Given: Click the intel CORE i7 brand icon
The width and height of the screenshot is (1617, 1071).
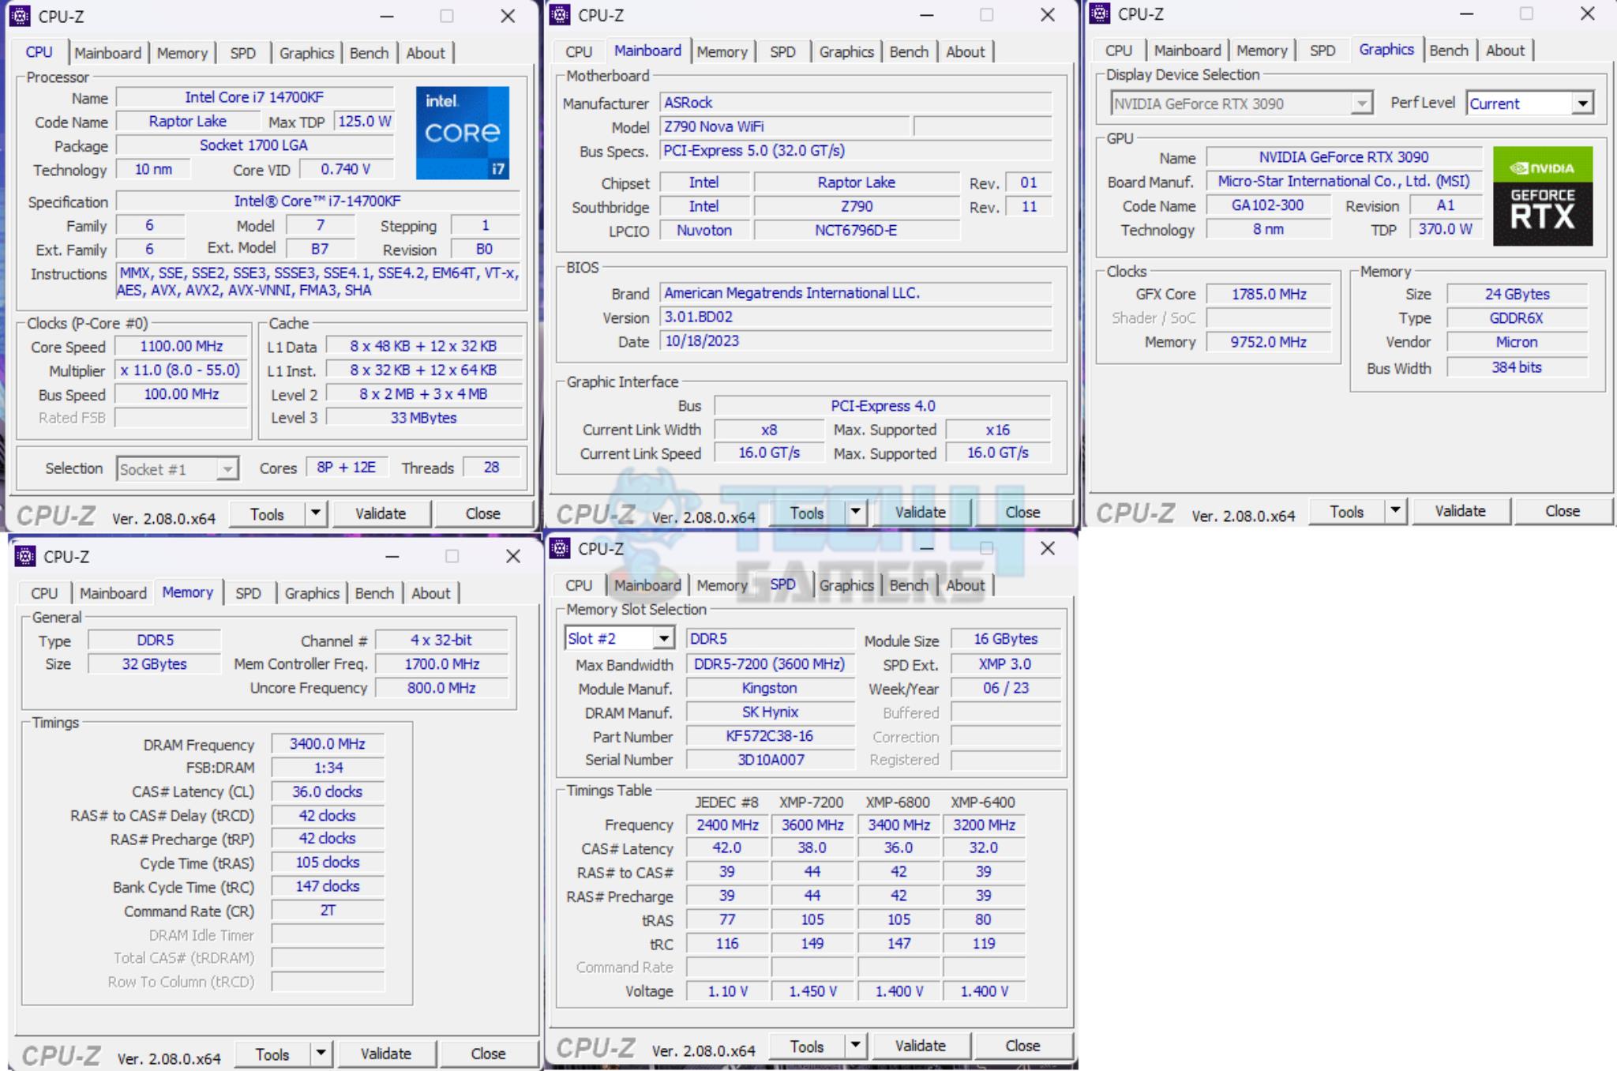Looking at the screenshot, I should [x=469, y=131].
